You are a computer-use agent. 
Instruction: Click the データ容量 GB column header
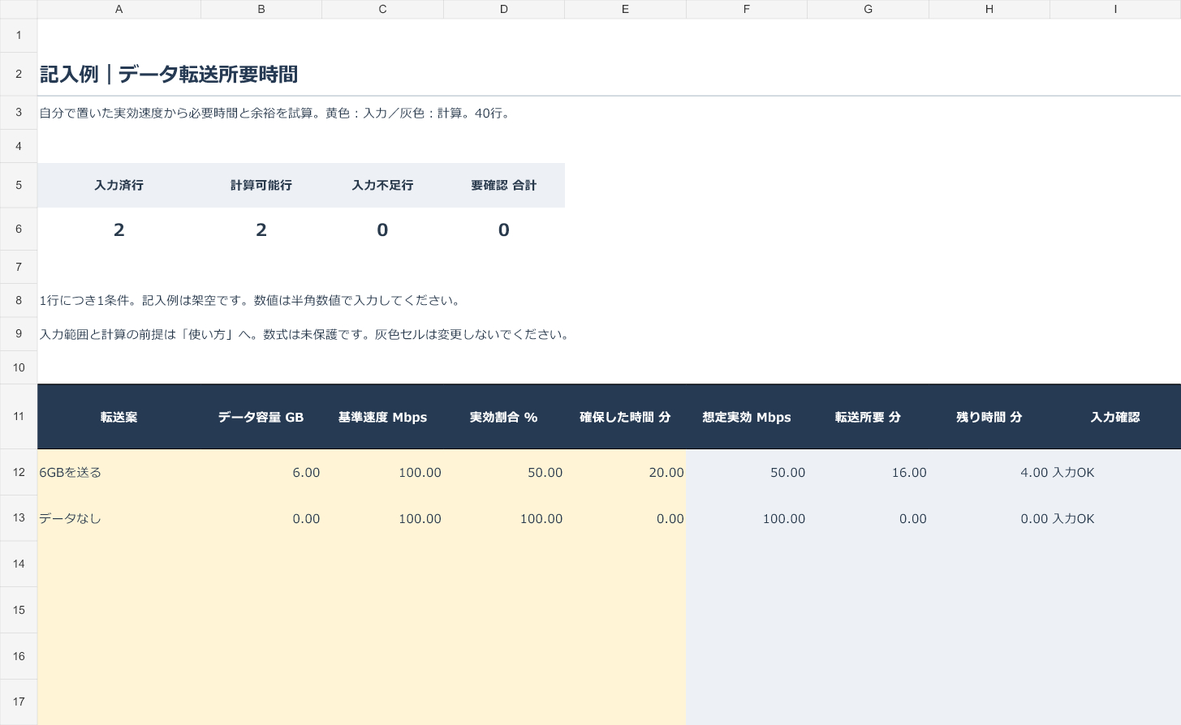coord(261,417)
